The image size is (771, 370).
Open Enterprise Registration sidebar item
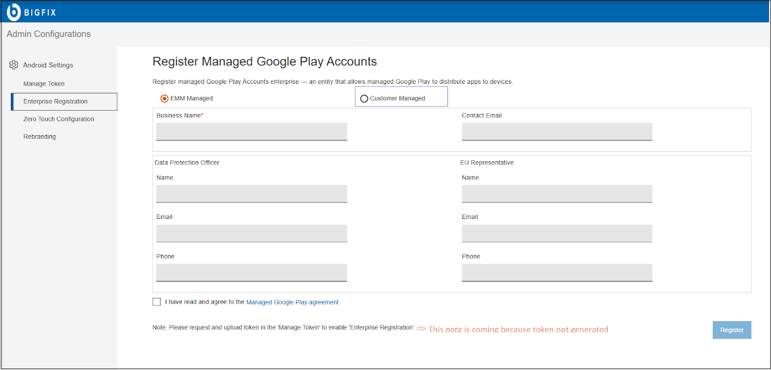point(55,102)
